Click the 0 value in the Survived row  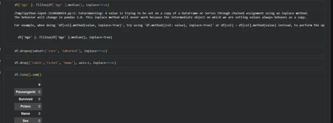(39, 99)
